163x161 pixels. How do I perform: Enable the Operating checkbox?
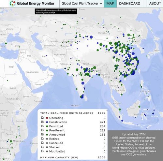click(42, 118)
